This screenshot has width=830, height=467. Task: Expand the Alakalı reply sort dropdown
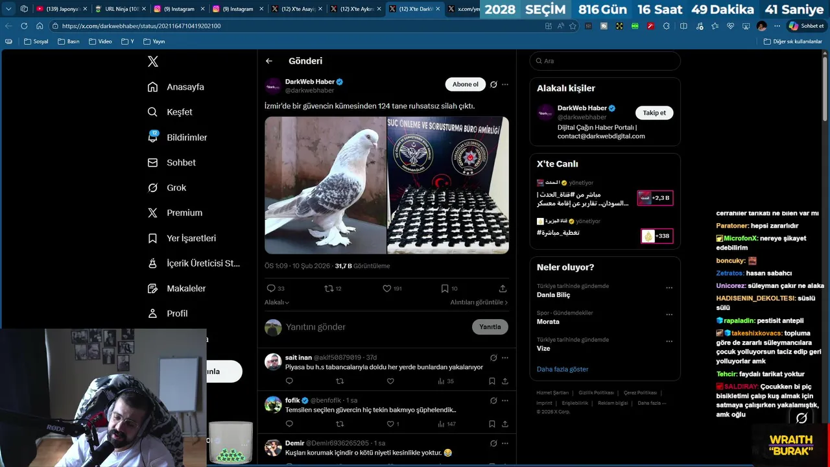click(277, 302)
